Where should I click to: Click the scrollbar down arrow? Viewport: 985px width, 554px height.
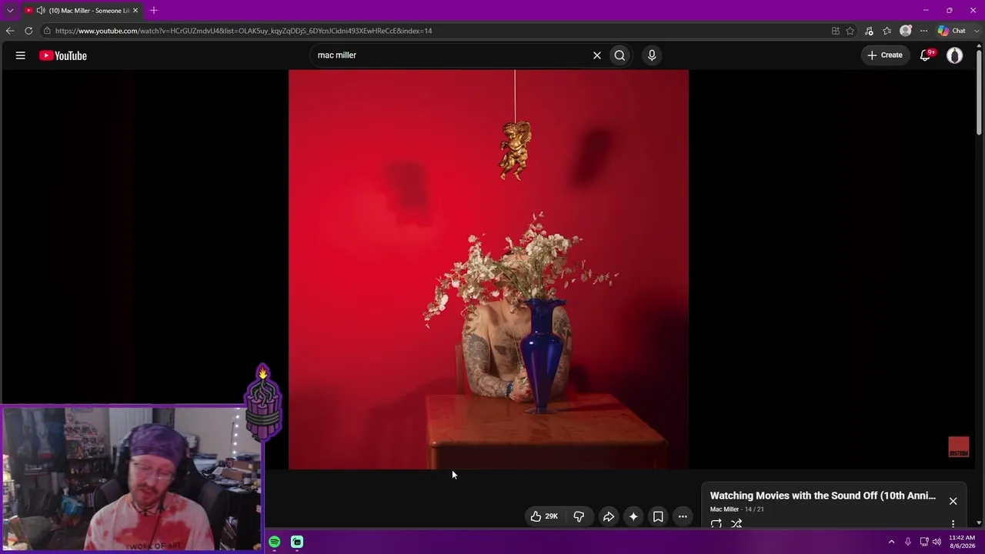tap(979, 522)
